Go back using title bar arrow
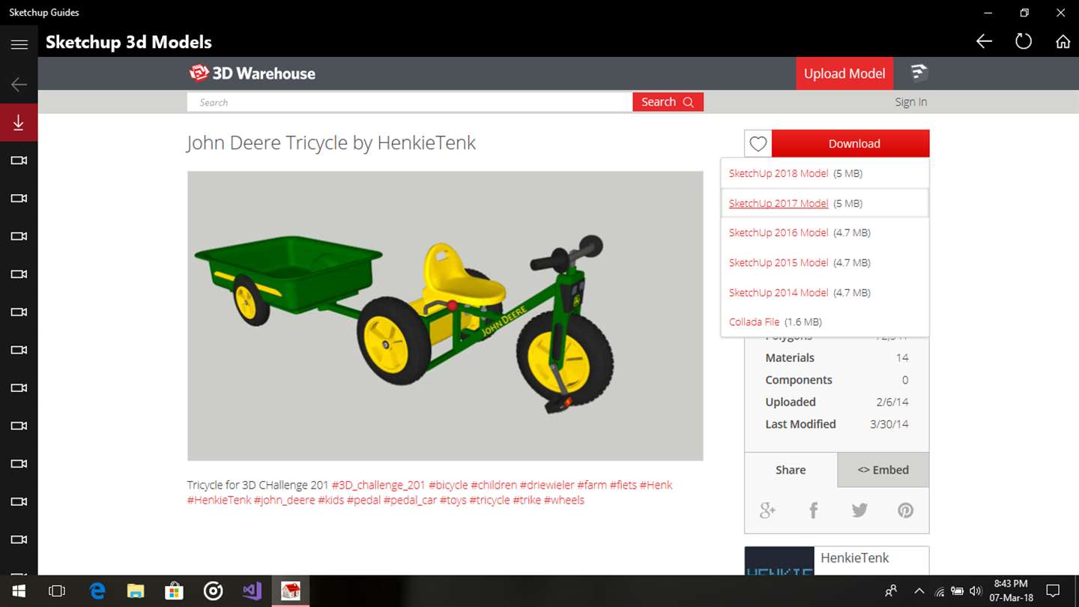The width and height of the screenshot is (1079, 607). click(x=984, y=42)
